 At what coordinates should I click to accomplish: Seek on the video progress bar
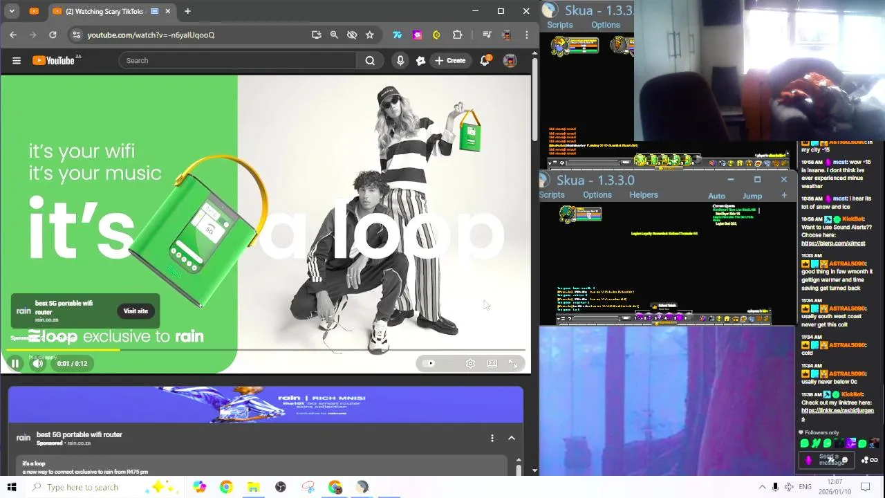click(x=265, y=350)
